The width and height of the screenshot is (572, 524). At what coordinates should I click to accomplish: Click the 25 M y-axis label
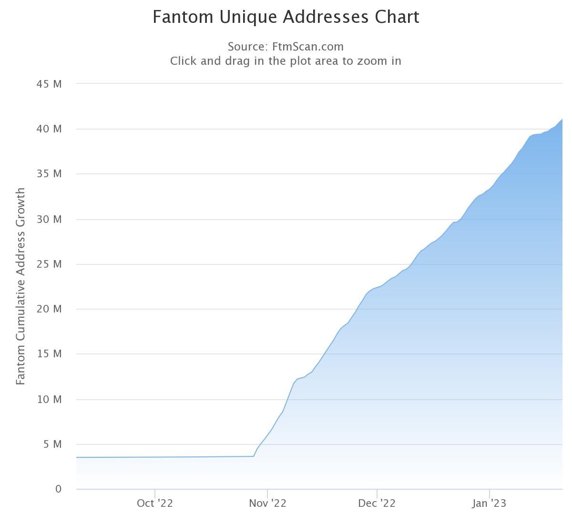pyautogui.click(x=49, y=264)
